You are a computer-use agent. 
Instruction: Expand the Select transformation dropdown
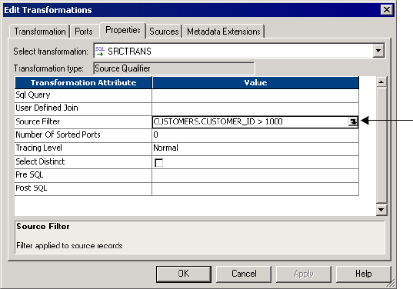pyautogui.click(x=378, y=51)
